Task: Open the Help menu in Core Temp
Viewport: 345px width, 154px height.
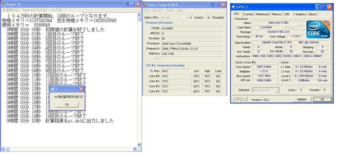Action: 180,10
